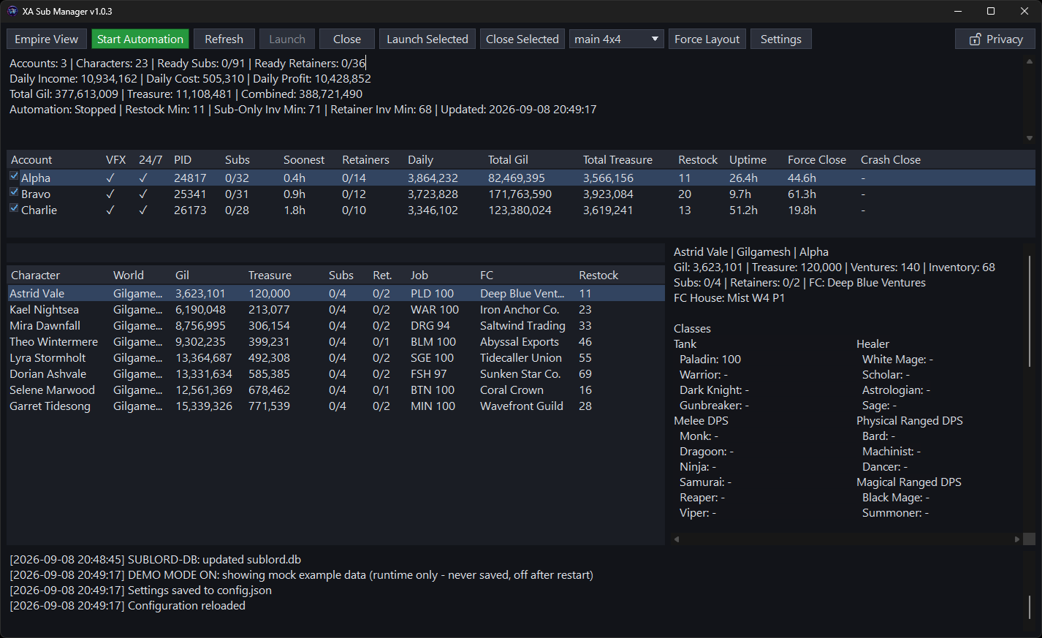The image size is (1042, 638).
Task: Click the Force Layout button
Action: point(707,39)
